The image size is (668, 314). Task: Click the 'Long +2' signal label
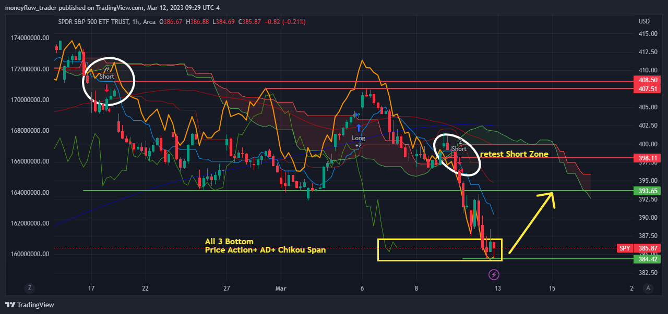click(x=359, y=142)
